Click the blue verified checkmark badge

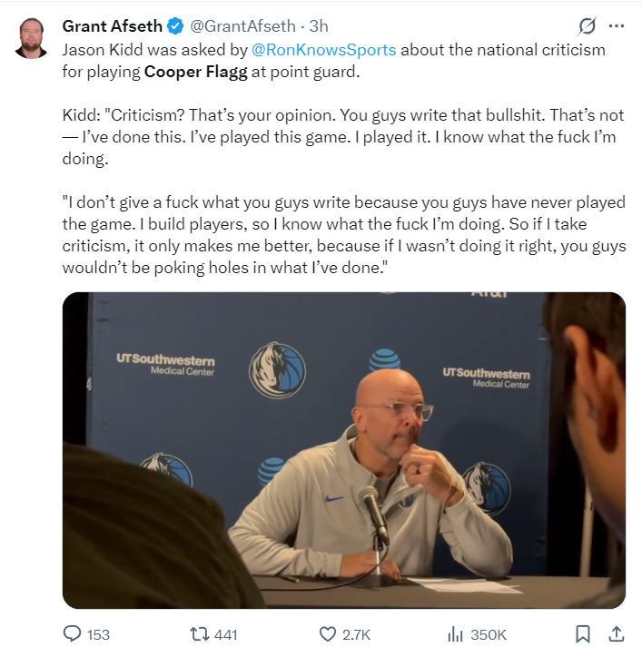pos(175,26)
